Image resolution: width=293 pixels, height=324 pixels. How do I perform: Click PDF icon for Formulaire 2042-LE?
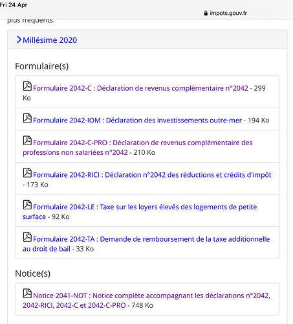pyautogui.click(x=27, y=205)
